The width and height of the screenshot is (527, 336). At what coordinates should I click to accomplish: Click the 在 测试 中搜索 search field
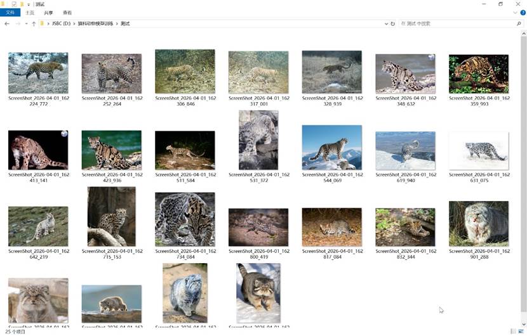point(454,23)
